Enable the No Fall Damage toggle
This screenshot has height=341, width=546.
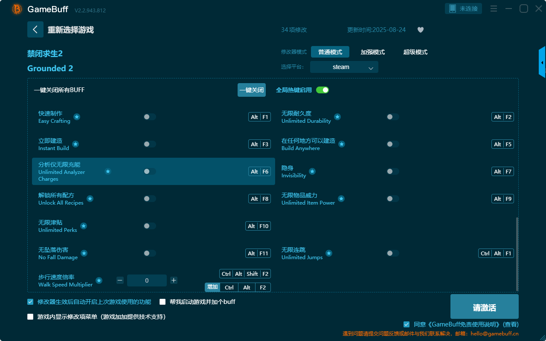[150, 253]
